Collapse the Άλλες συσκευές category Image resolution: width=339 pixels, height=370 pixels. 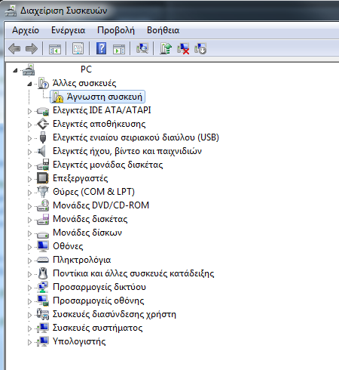(29, 84)
